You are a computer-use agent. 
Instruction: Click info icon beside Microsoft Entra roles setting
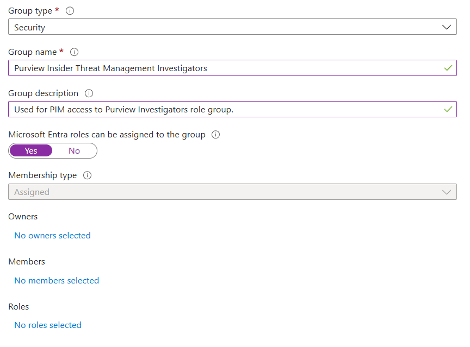coord(215,135)
